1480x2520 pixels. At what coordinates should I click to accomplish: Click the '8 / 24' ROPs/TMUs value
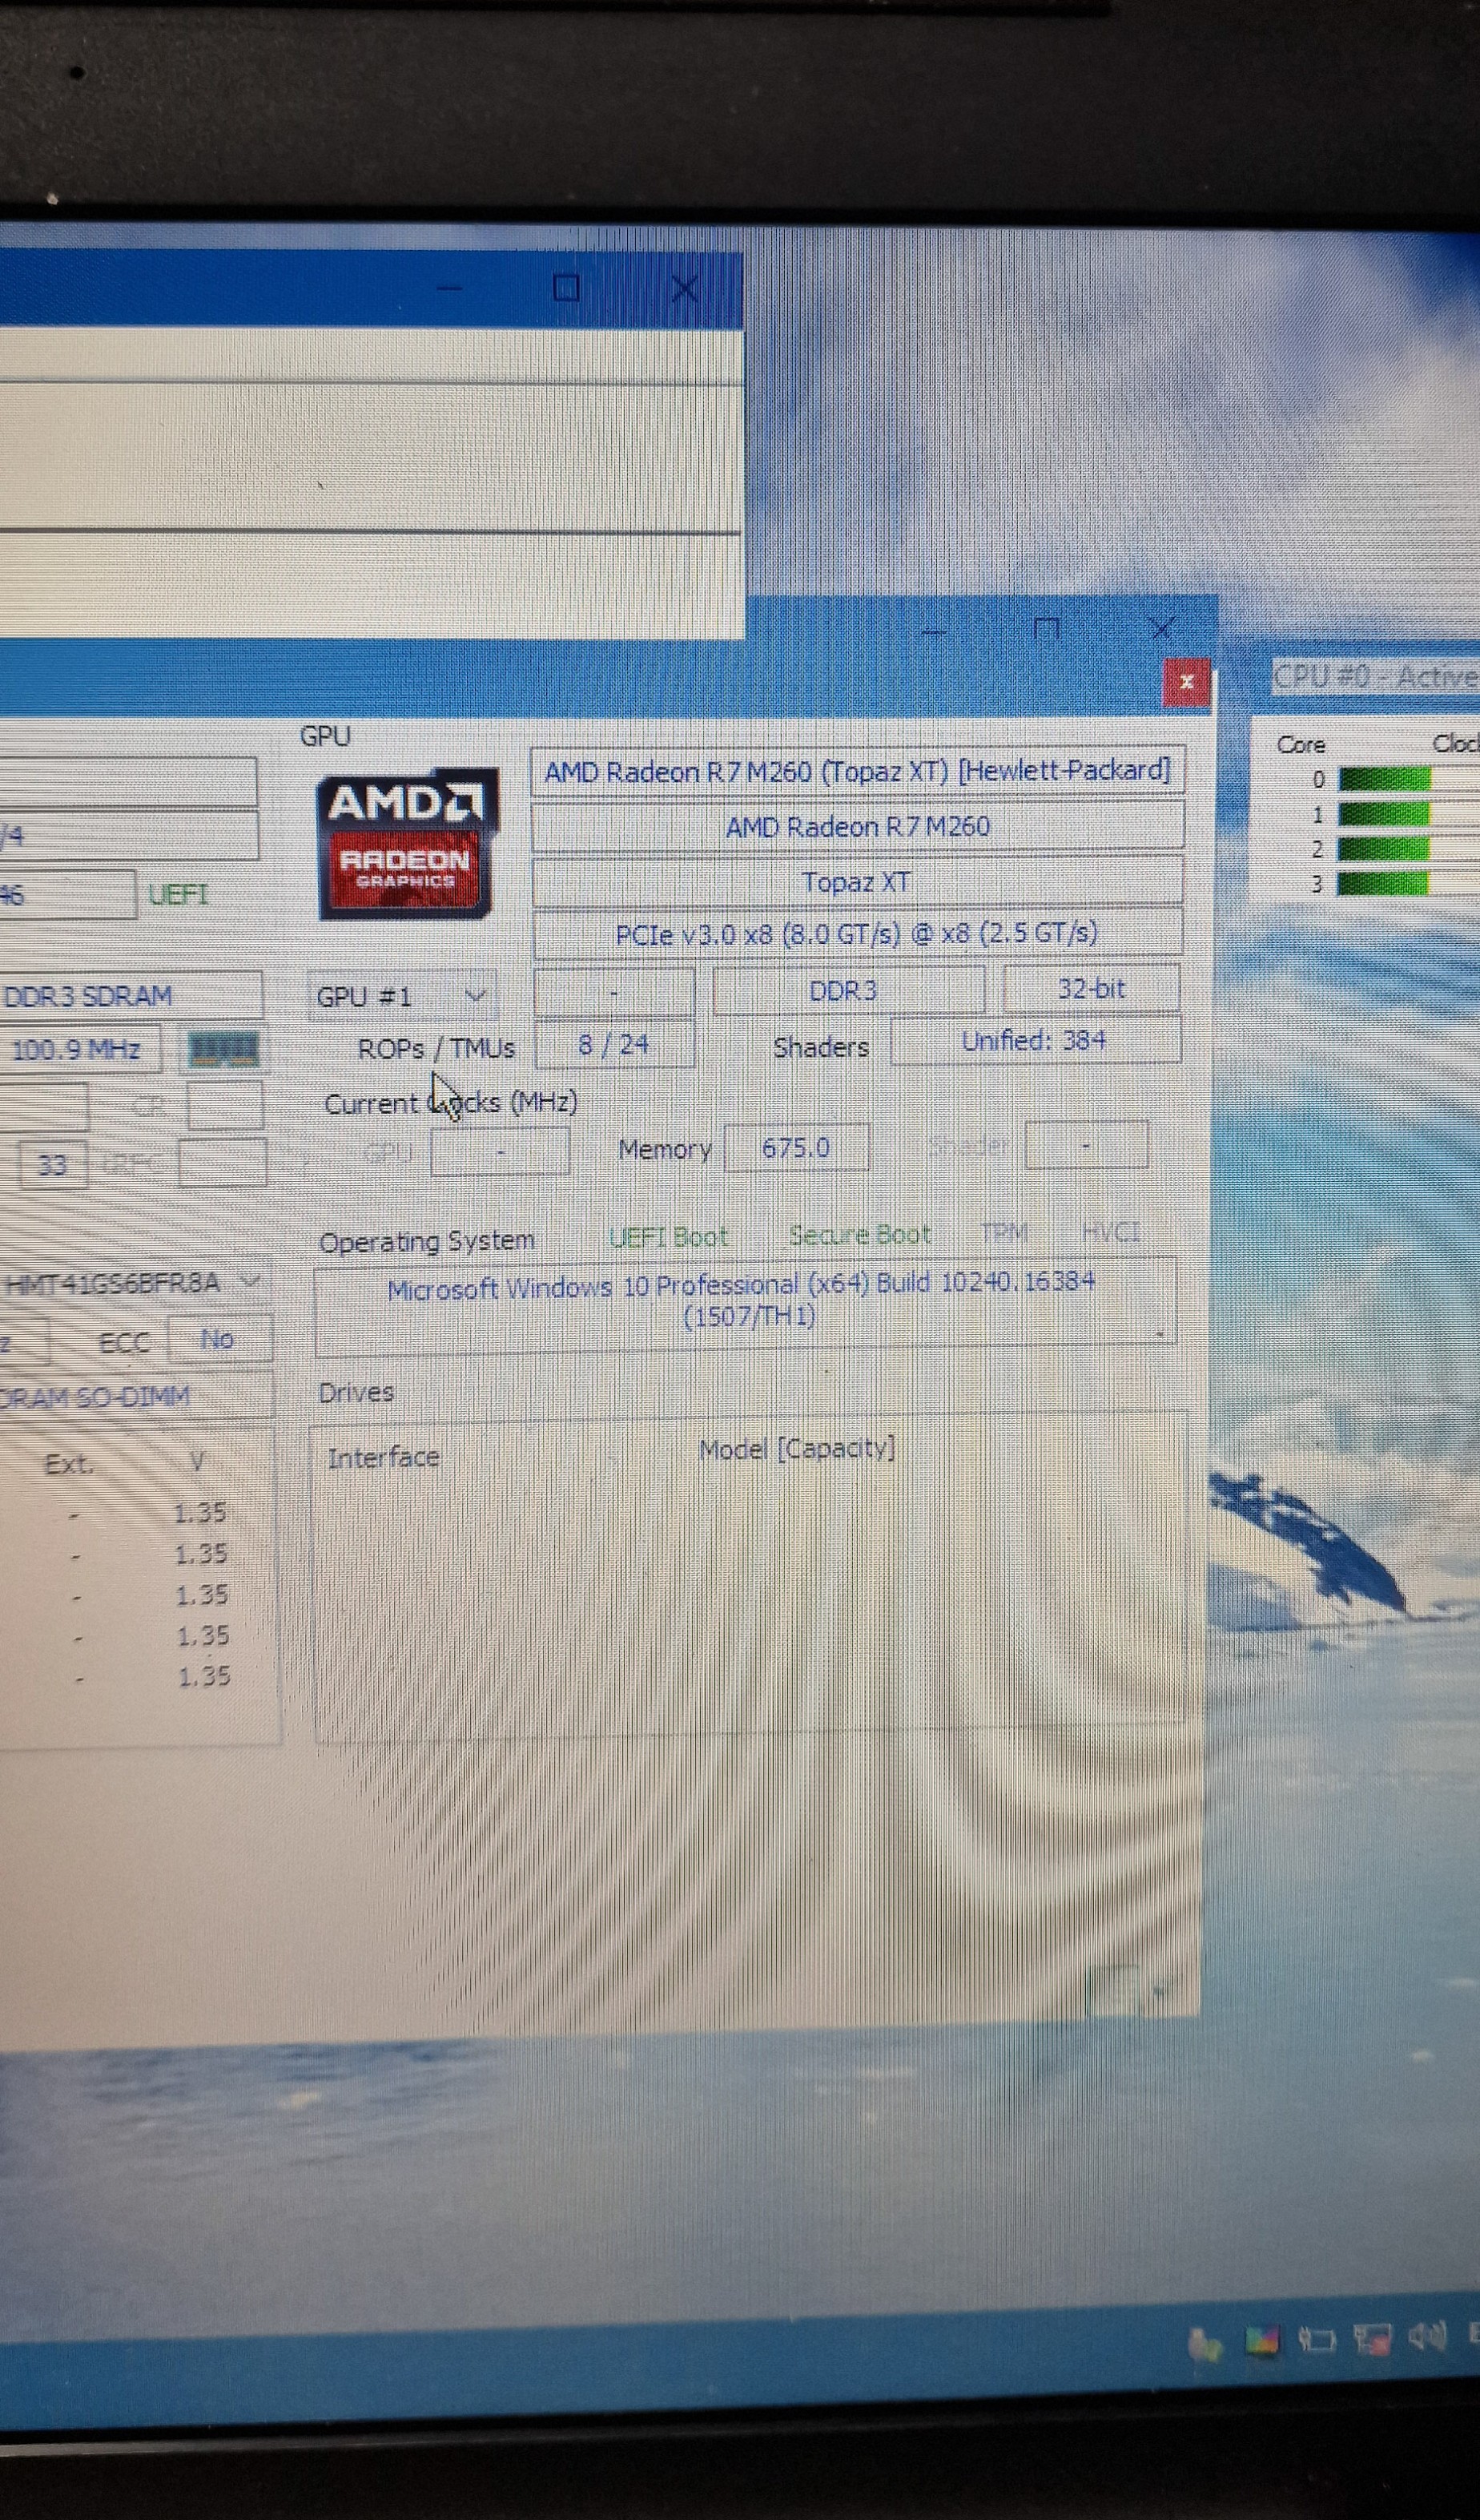point(613,1045)
